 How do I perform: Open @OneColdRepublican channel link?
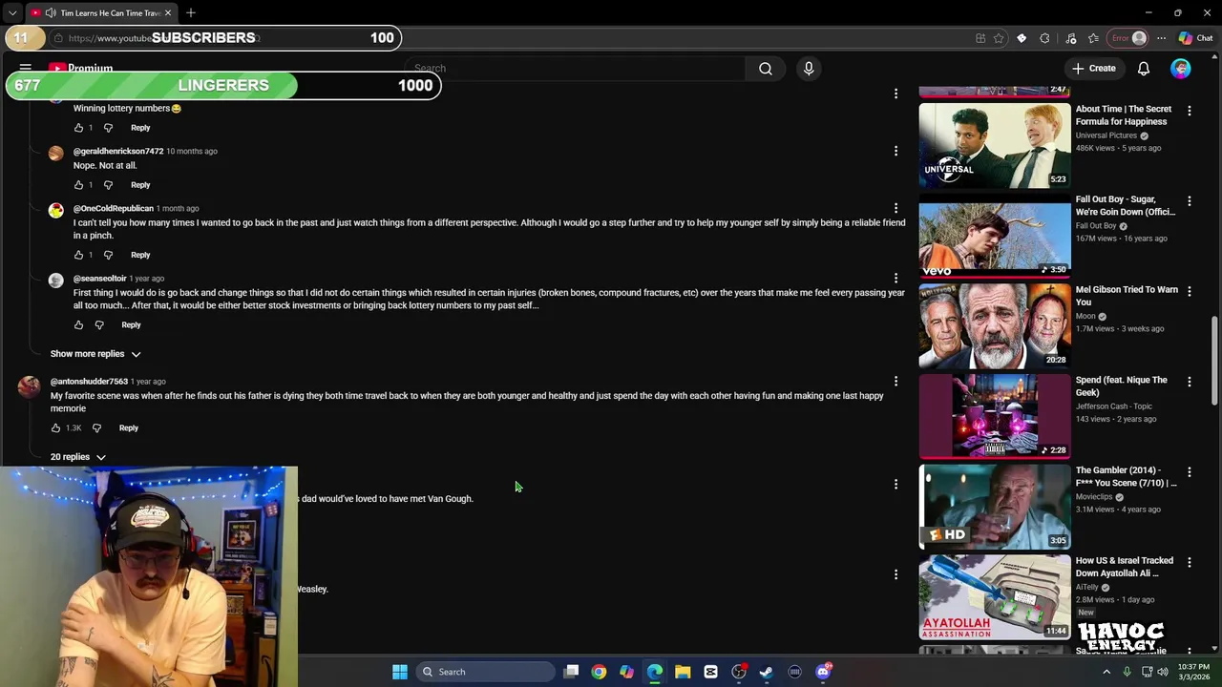tap(114, 208)
